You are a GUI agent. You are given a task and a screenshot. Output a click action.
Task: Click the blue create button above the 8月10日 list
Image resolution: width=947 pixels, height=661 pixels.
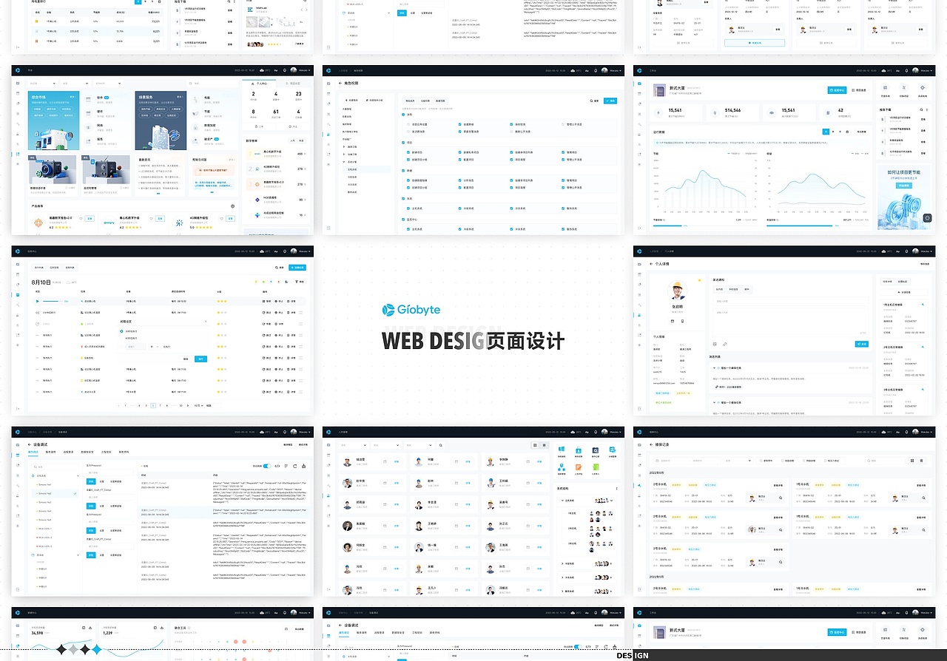point(298,266)
